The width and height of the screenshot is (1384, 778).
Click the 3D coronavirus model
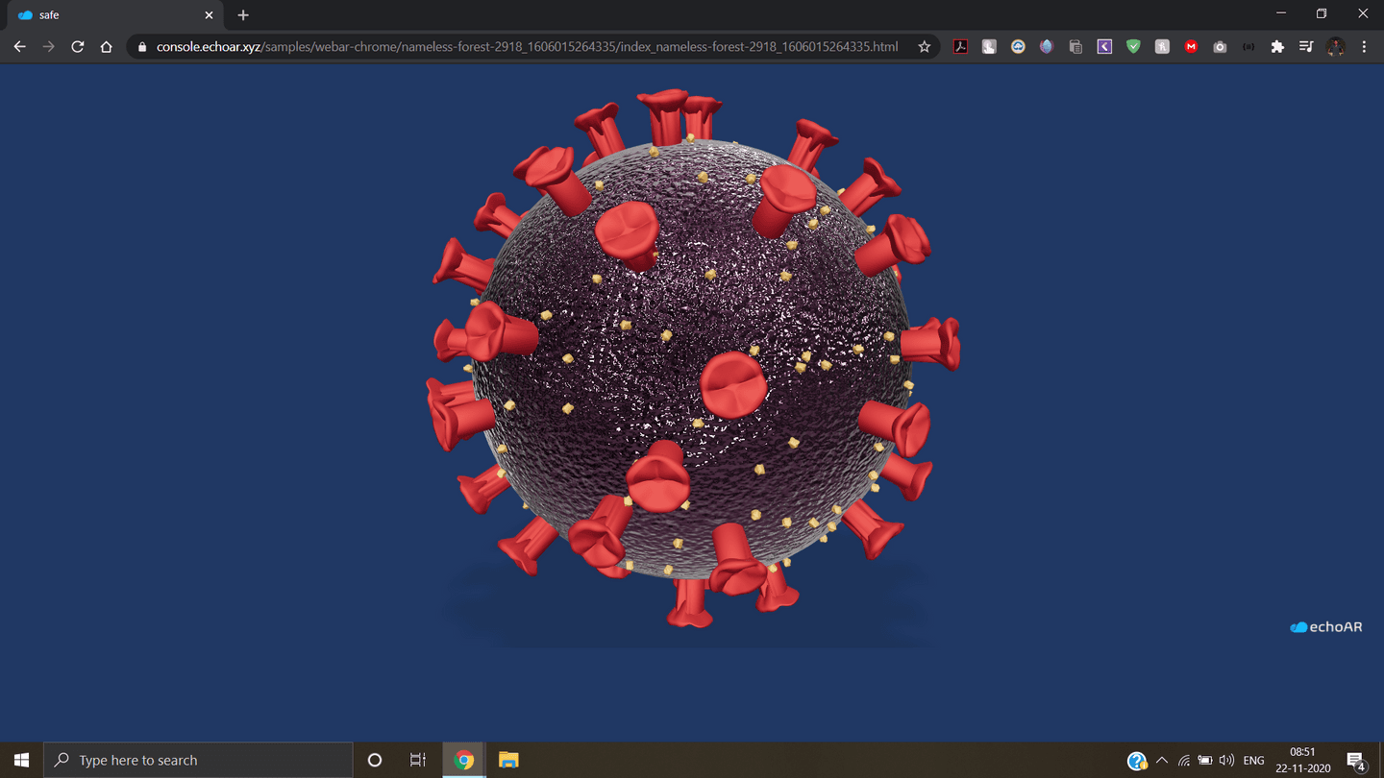694,360
